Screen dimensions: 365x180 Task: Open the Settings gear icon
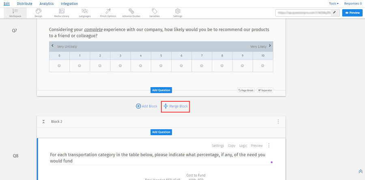[x=178, y=11]
